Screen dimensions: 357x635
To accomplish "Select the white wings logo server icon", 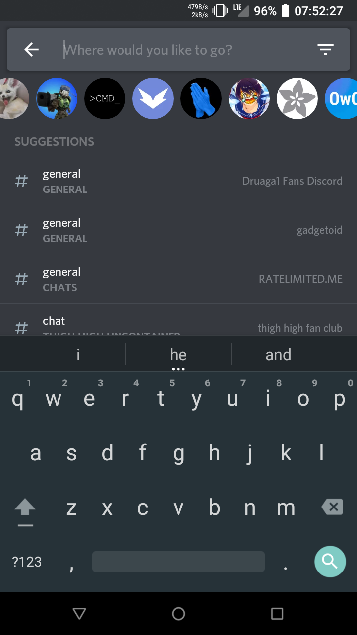I will (x=153, y=98).
